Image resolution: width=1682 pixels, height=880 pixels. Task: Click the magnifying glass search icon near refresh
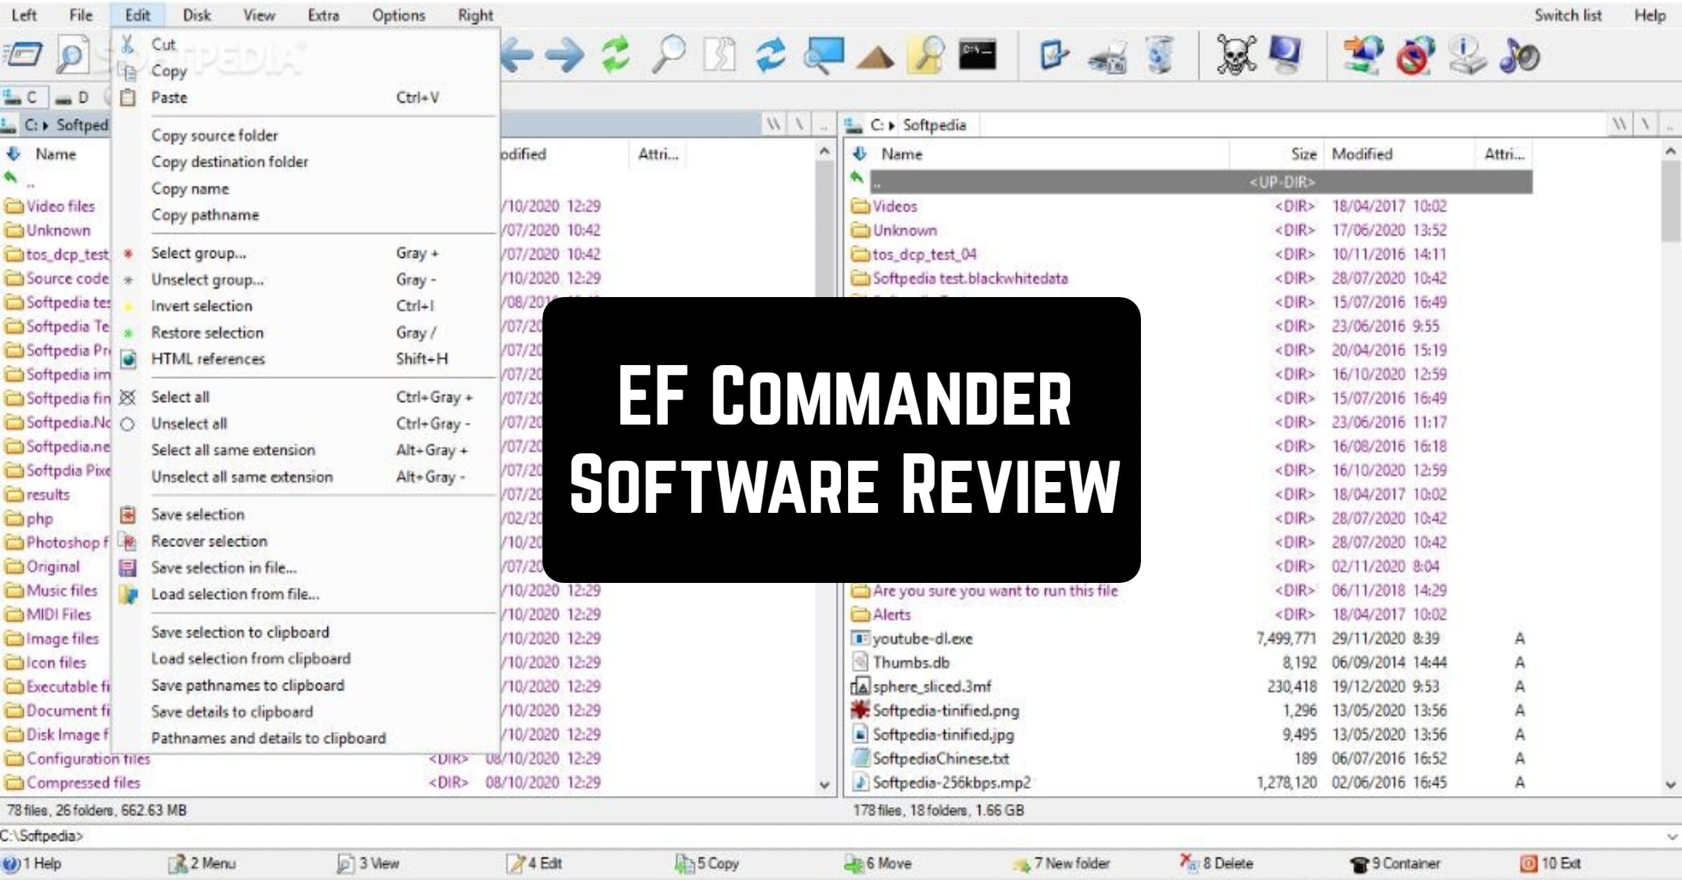click(669, 55)
